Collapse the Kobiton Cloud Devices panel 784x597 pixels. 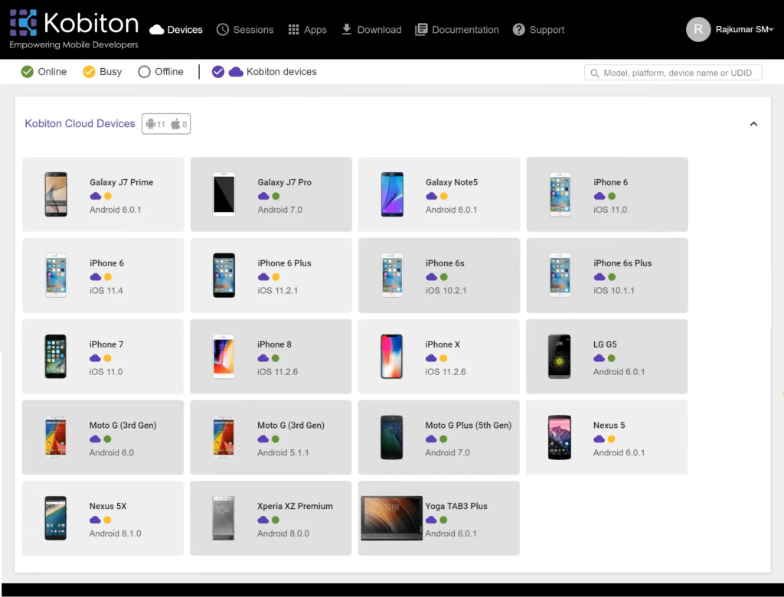753,122
